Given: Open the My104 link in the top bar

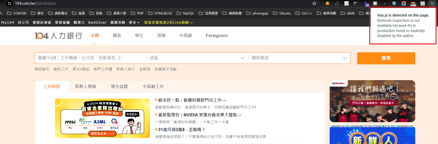Looking at the screenshot, I should (8, 23).
